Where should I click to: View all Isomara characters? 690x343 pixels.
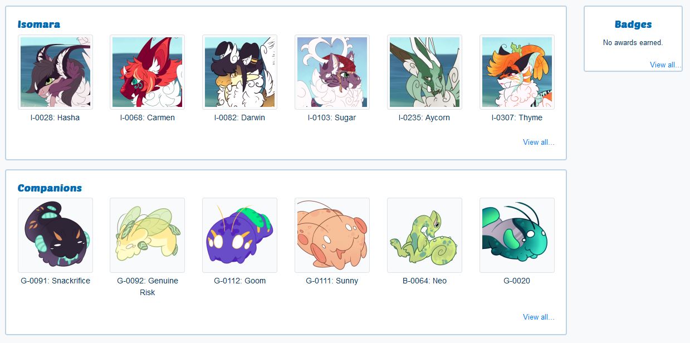[x=539, y=142]
